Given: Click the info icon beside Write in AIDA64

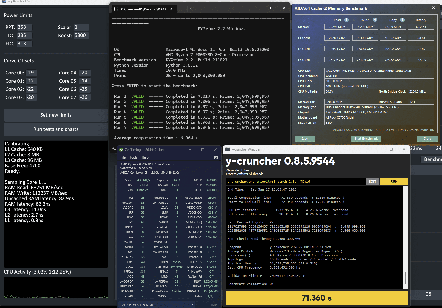Looking at the screenshot, I should tap(375, 20).
